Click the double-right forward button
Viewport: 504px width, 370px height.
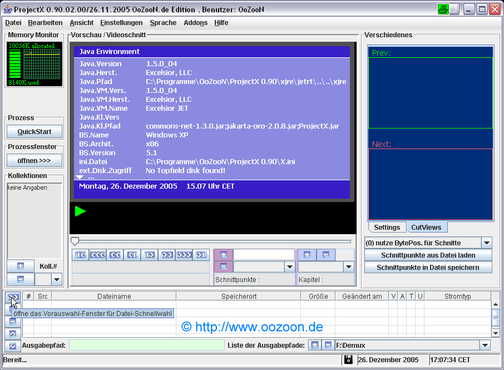click(x=167, y=255)
